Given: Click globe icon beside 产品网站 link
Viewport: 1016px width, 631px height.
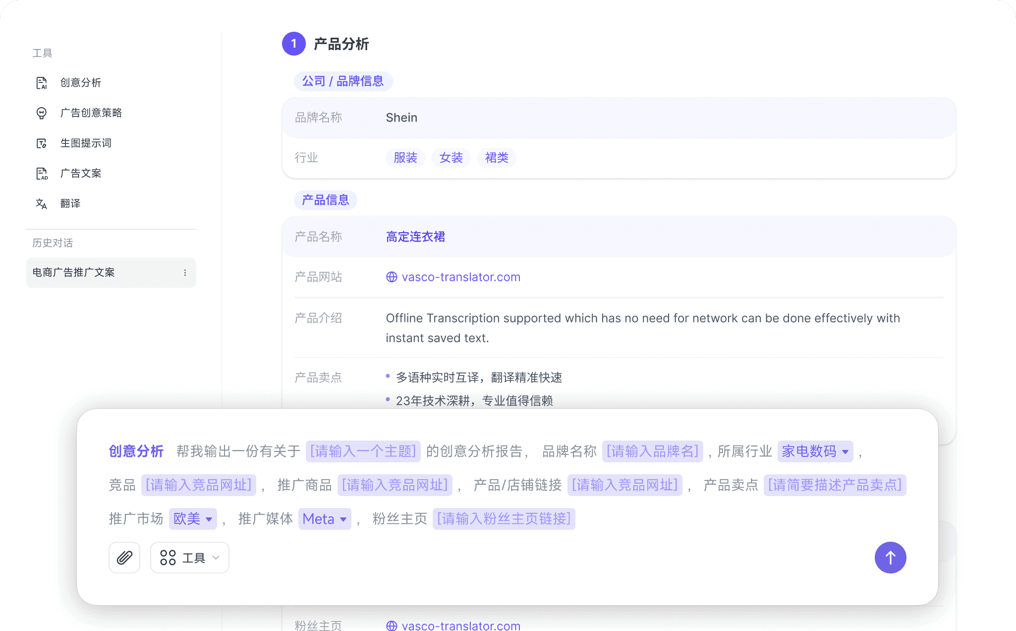Looking at the screenshot, I should tap(392, 277).
